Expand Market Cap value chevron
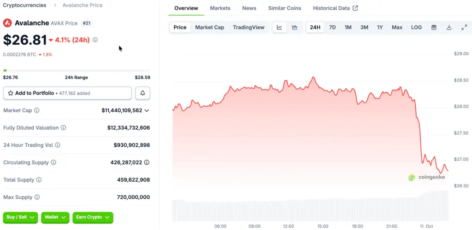Viewport: 472px width, 230px height. (147, 110)
